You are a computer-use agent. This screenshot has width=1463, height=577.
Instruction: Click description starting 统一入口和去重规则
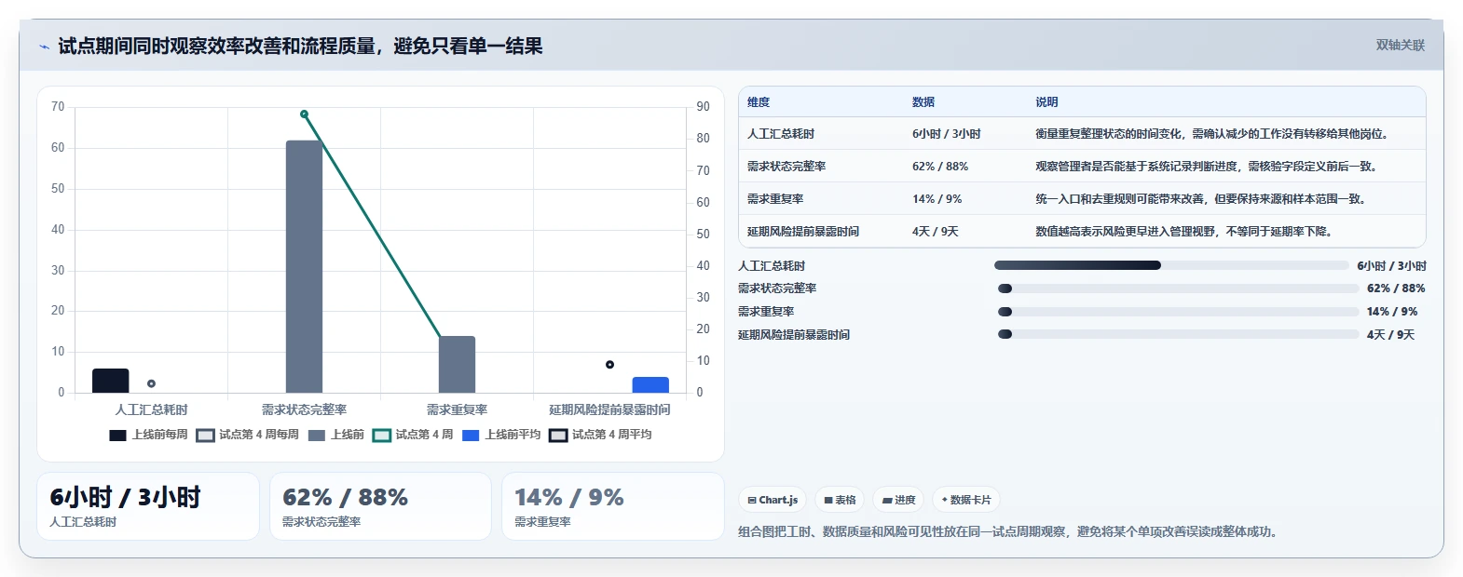pyautogui.click(x=1203, y=199)
